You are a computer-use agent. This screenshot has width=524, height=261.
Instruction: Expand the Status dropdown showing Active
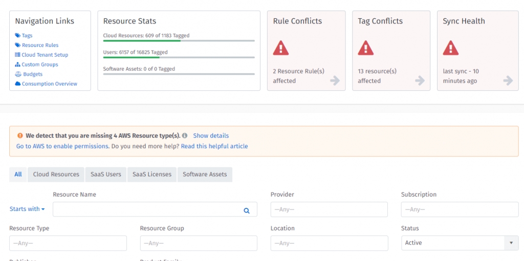[x=511, y=243]
